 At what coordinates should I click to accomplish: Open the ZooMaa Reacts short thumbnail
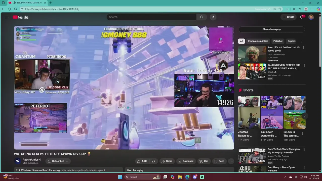(x=249, y=112)
